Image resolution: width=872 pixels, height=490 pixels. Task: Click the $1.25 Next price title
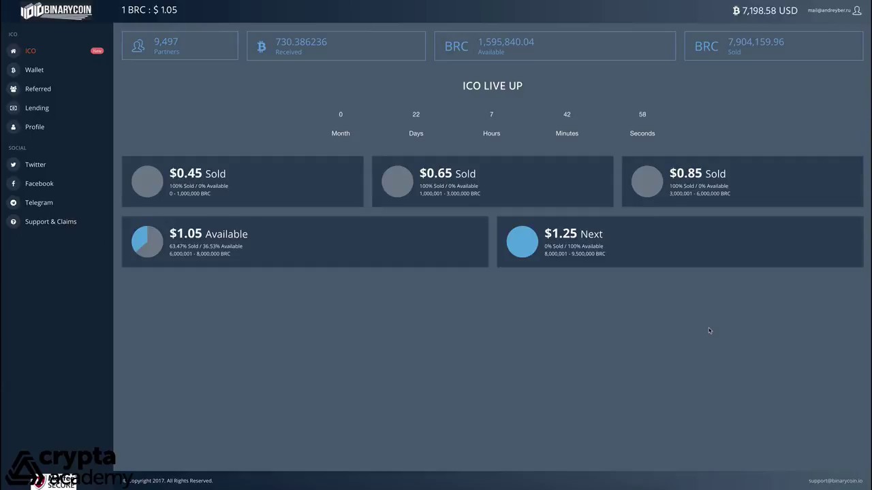point(574,233)
